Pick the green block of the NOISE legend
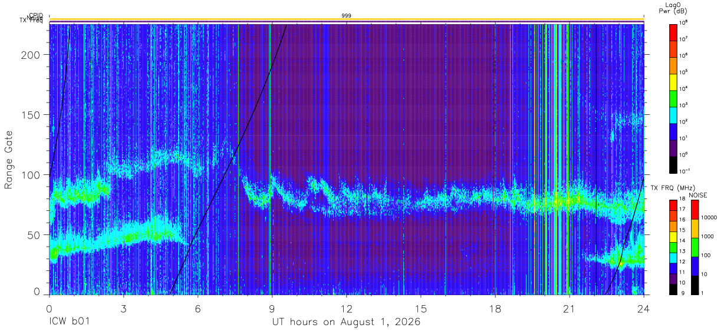This screenshot has width=724, height=334. pyautogui.click(x=695, y=247)
